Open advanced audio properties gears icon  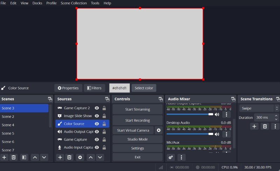tap(171, 157)
